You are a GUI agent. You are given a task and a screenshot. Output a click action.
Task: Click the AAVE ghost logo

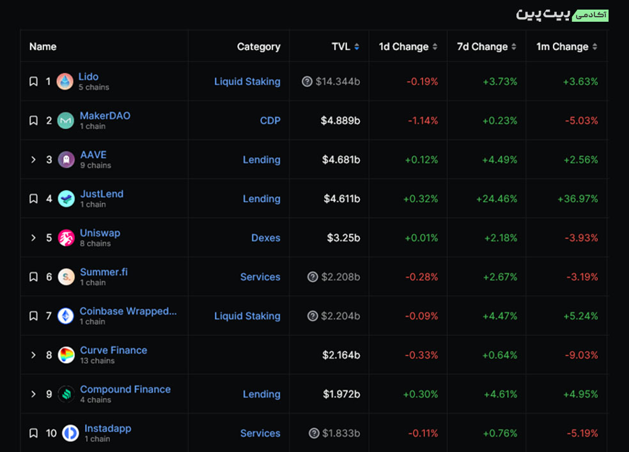pos(66,160)
